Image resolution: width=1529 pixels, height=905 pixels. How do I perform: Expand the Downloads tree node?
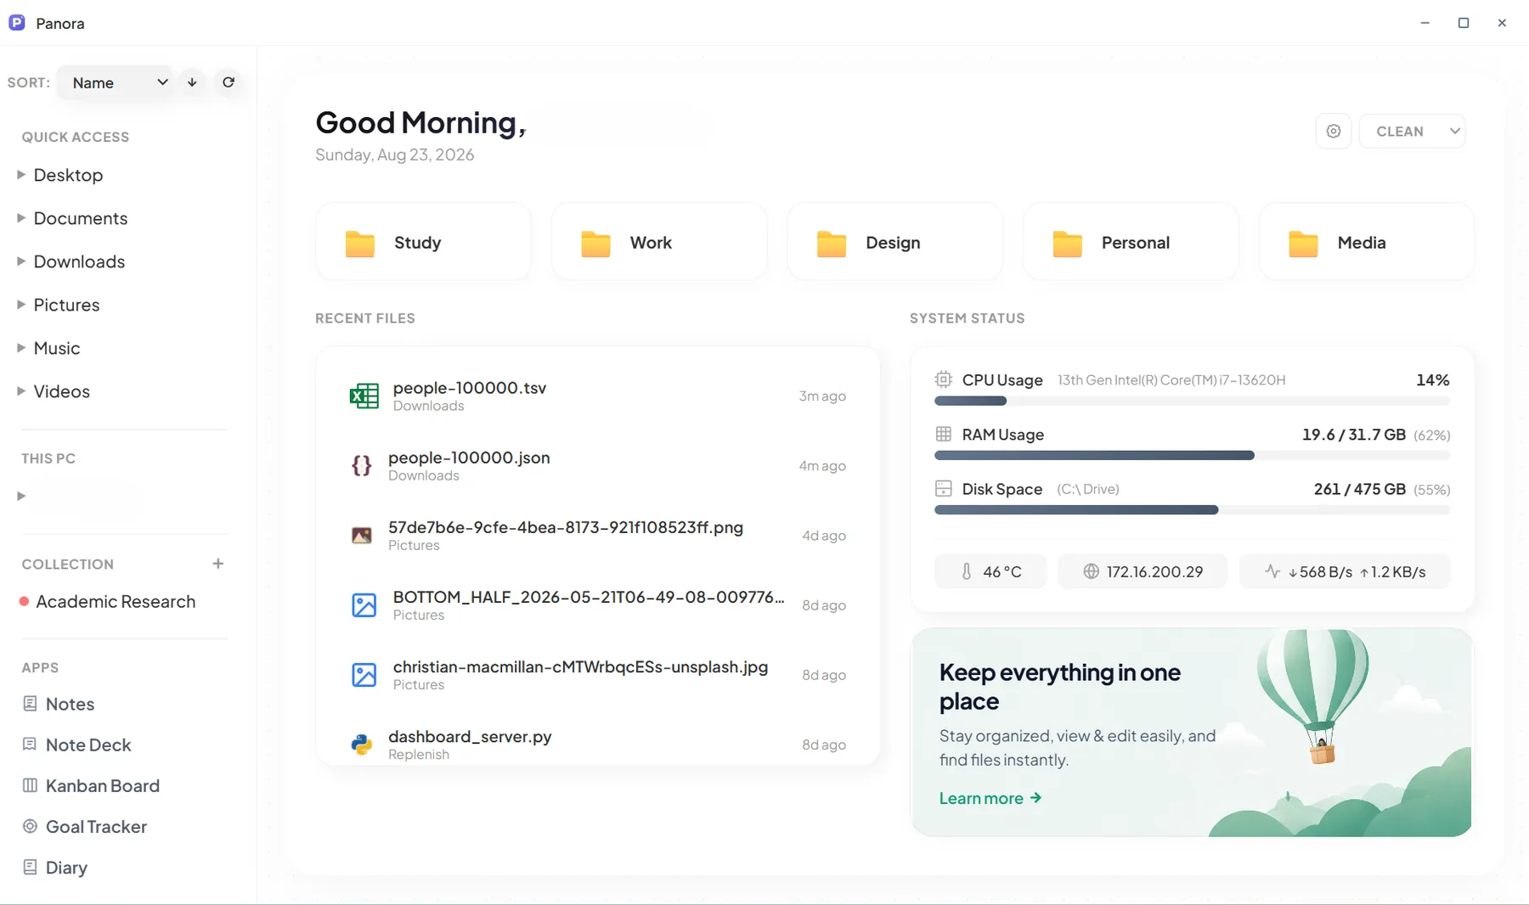tap(21, 261)
